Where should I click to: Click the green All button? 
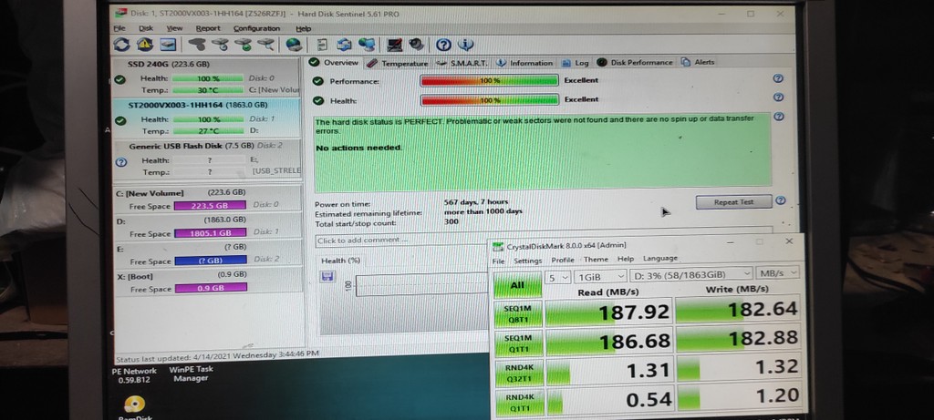517,285
